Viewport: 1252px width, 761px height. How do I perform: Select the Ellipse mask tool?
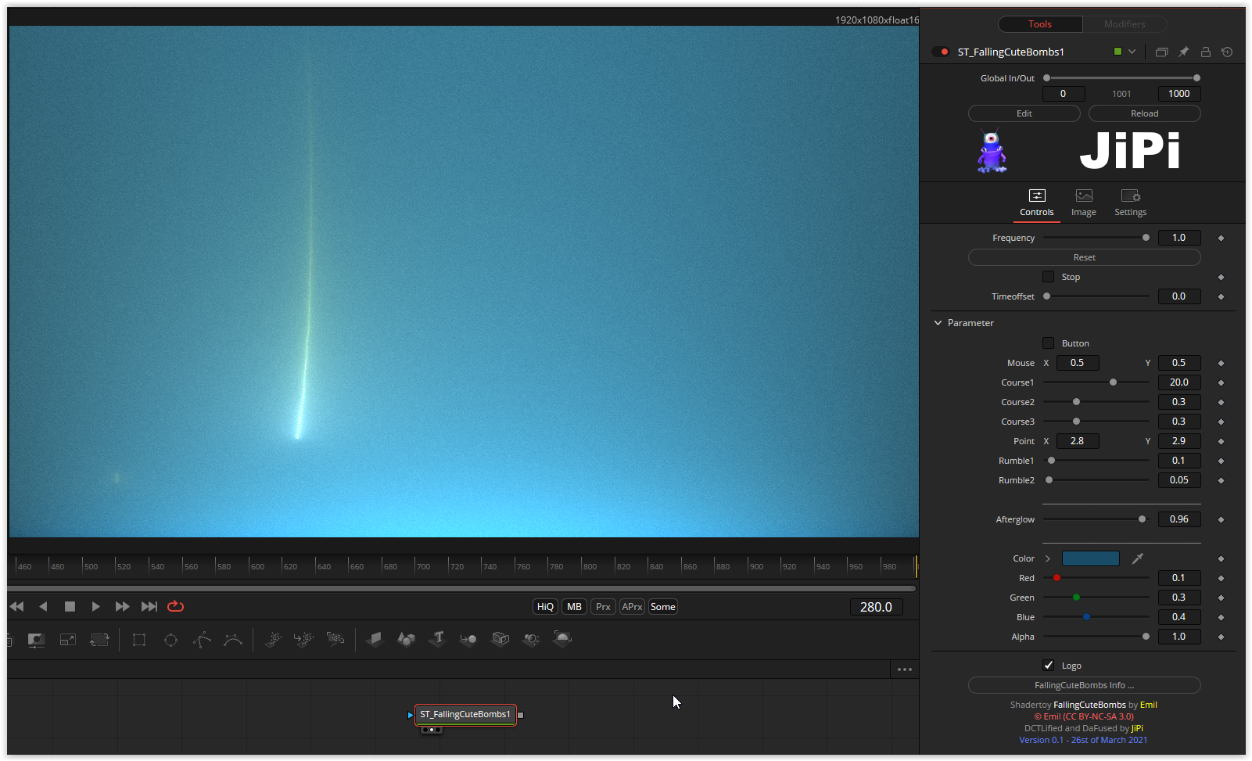[170, 640]
